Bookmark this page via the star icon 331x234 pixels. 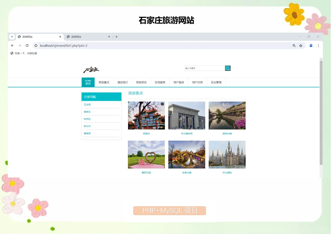(x=300, y=45)
